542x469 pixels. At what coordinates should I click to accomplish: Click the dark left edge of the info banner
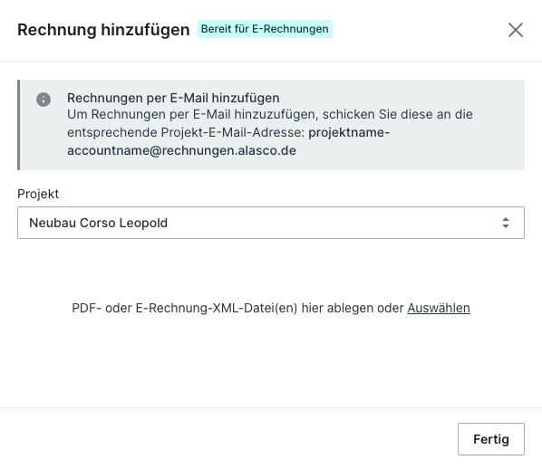tap(19, 125)
